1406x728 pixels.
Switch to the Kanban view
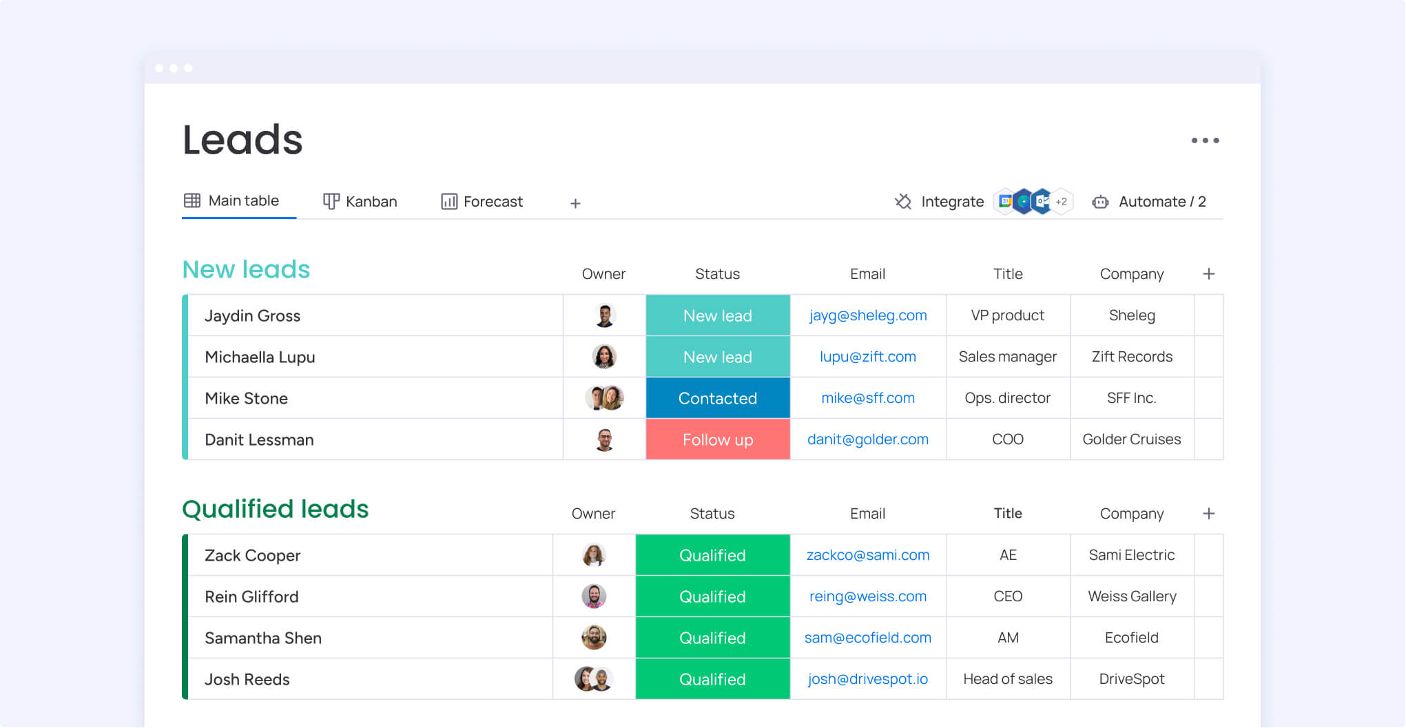click(x=372, y=201)
